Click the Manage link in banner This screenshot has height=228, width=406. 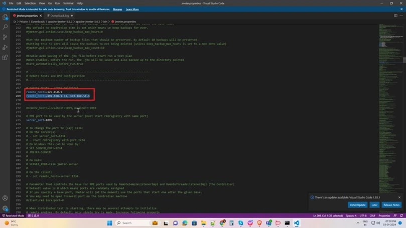coord(117,9)
